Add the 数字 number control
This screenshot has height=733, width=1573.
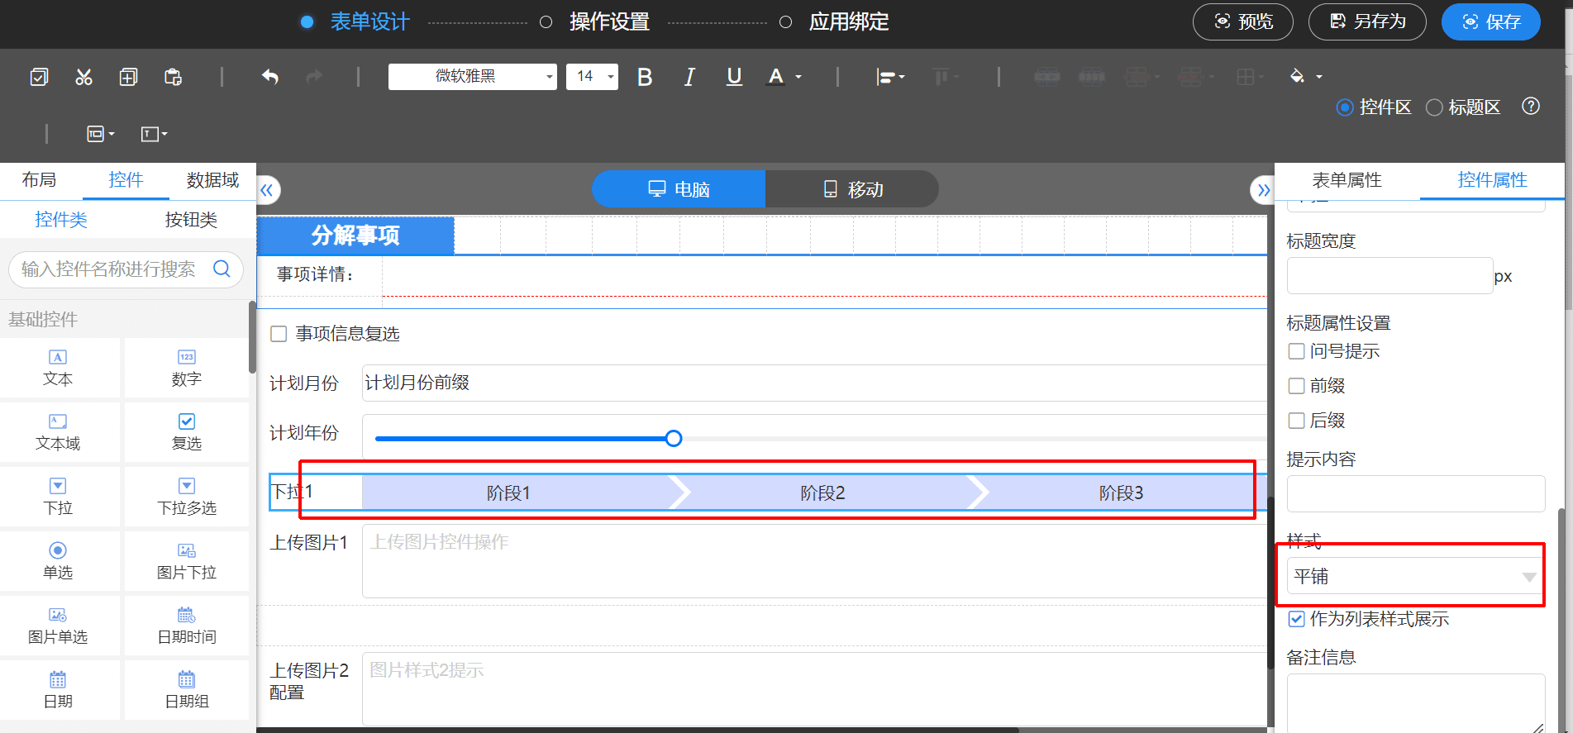point(187,368)
